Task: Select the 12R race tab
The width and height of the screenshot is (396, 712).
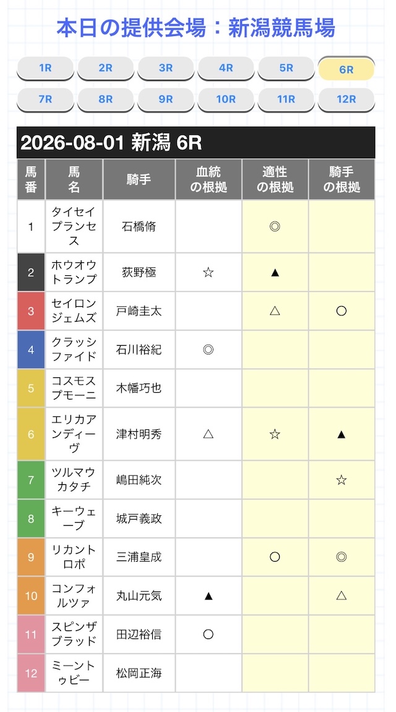Action: [x=346, y=100]
